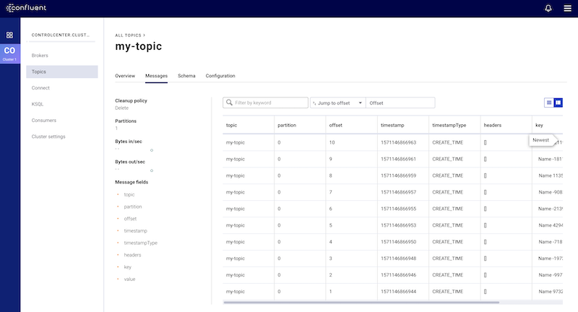578x312 pixels.
Task: Toggle the timestamp message field
Action: [x=135, y=231]
